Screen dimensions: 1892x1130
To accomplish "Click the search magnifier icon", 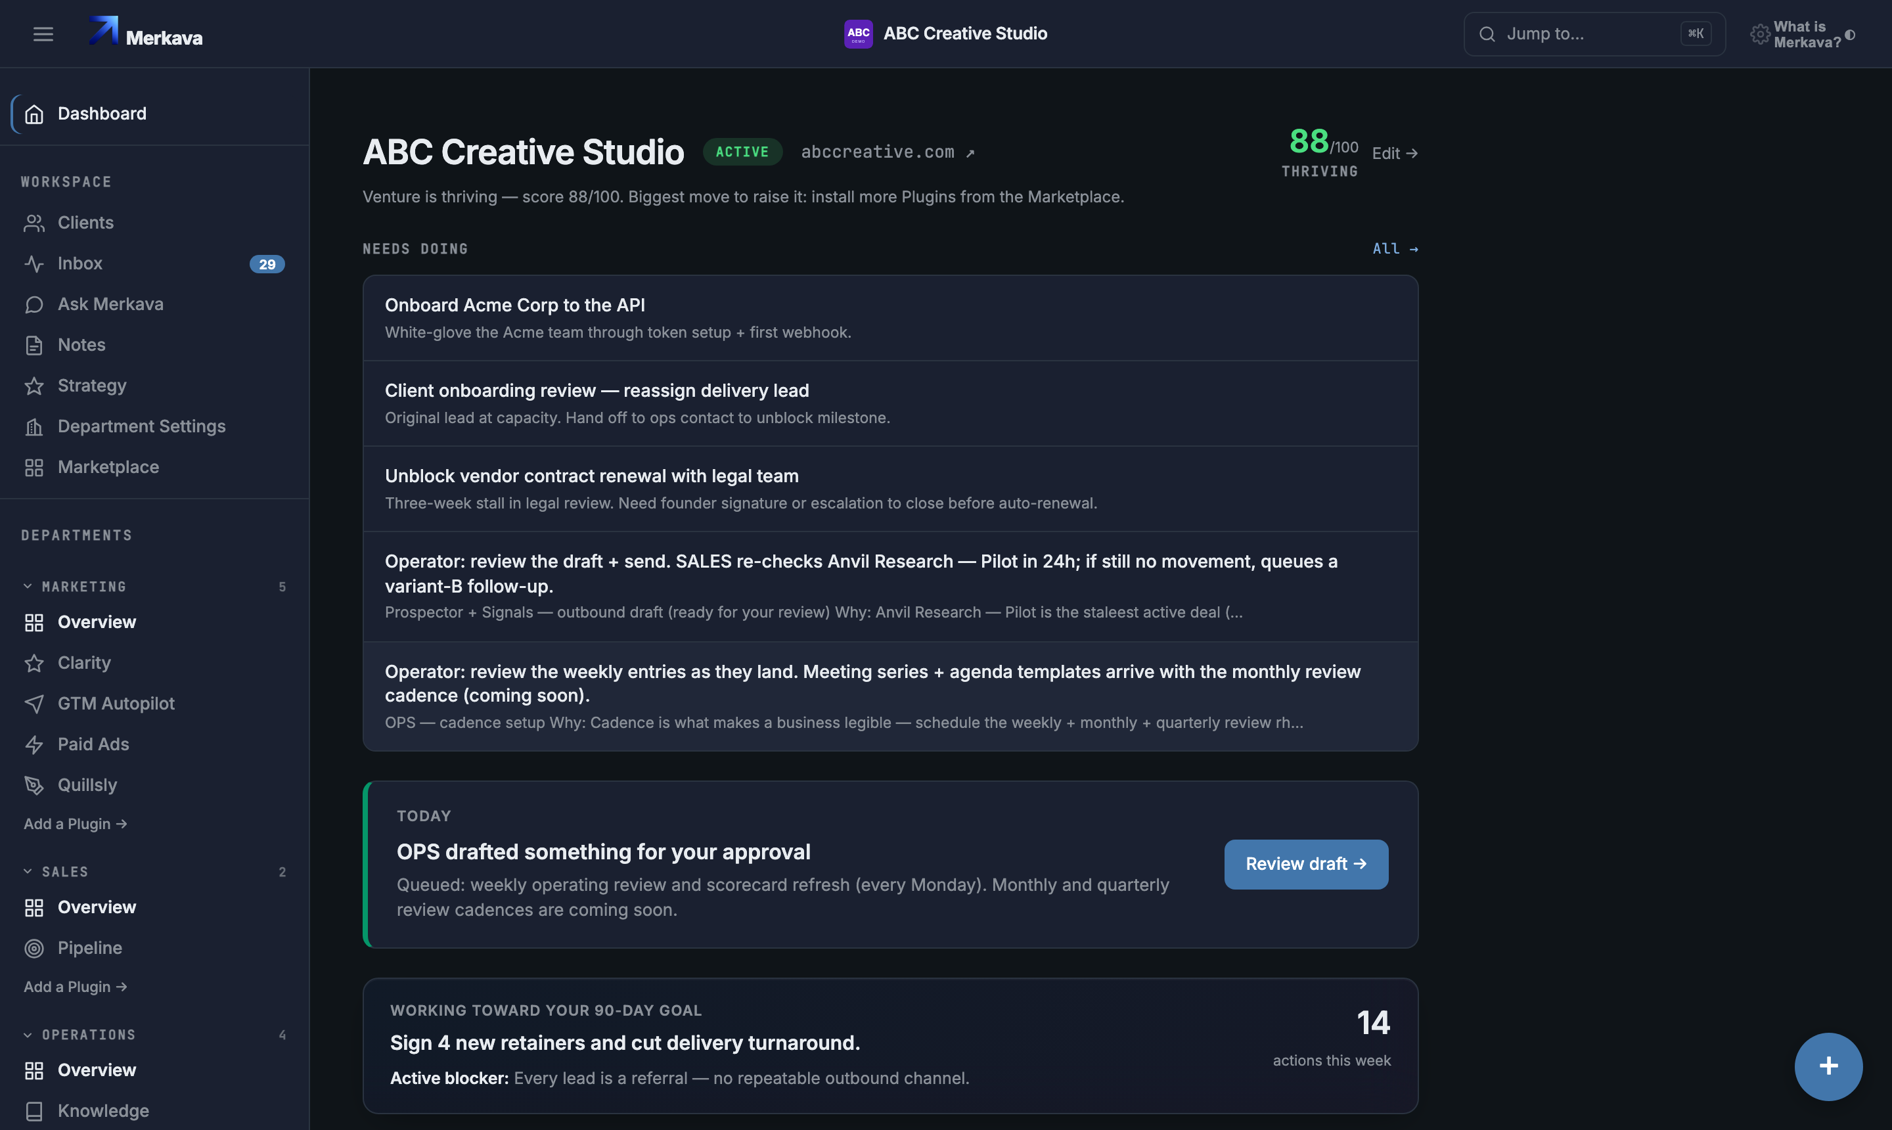I will click(x=1486, y=34).
